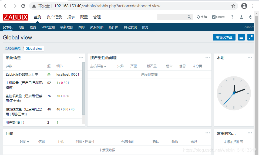This screenshot has height=155, width=259.
Task: Open the user profile icon
Action: pos(241,17)
